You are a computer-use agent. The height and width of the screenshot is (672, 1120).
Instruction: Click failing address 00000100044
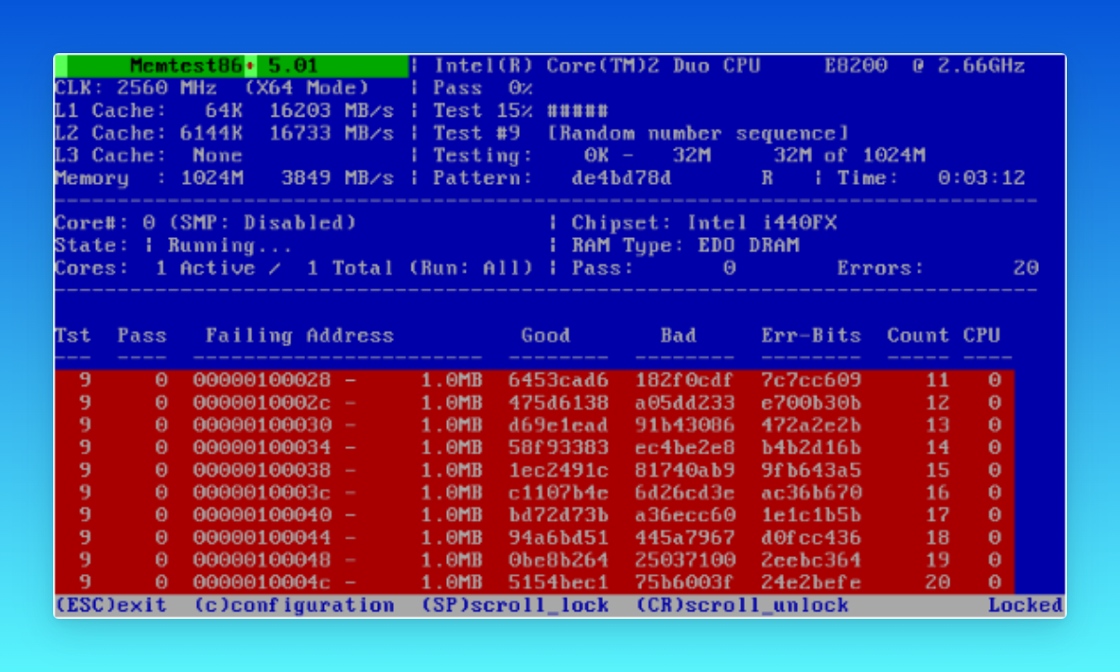(x=262, y=537)
